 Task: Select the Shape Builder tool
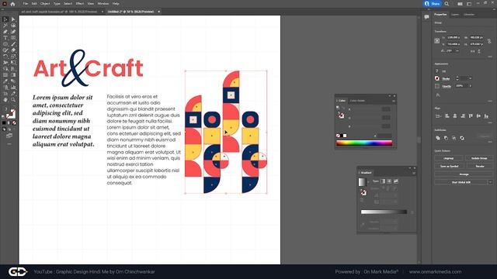5,69
